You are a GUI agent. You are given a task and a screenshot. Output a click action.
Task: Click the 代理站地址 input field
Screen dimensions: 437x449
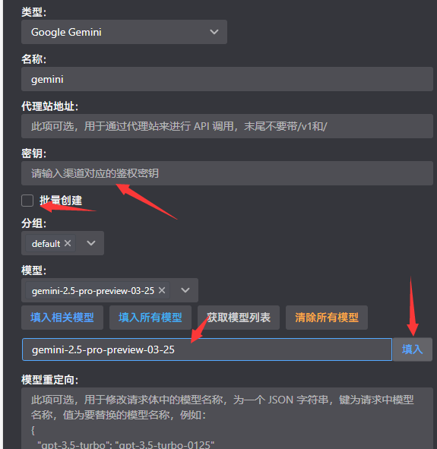point(227,126)
